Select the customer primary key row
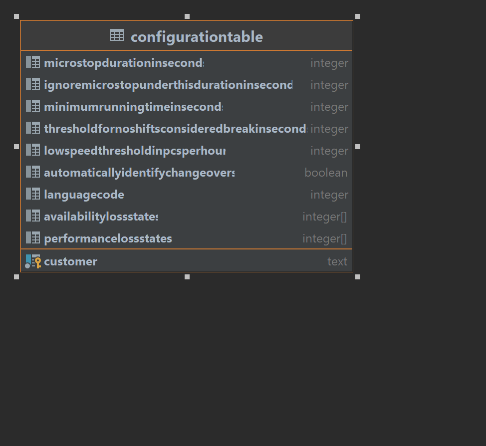The width and height of the screenshot is (486, 446). (x=70, y=261)
